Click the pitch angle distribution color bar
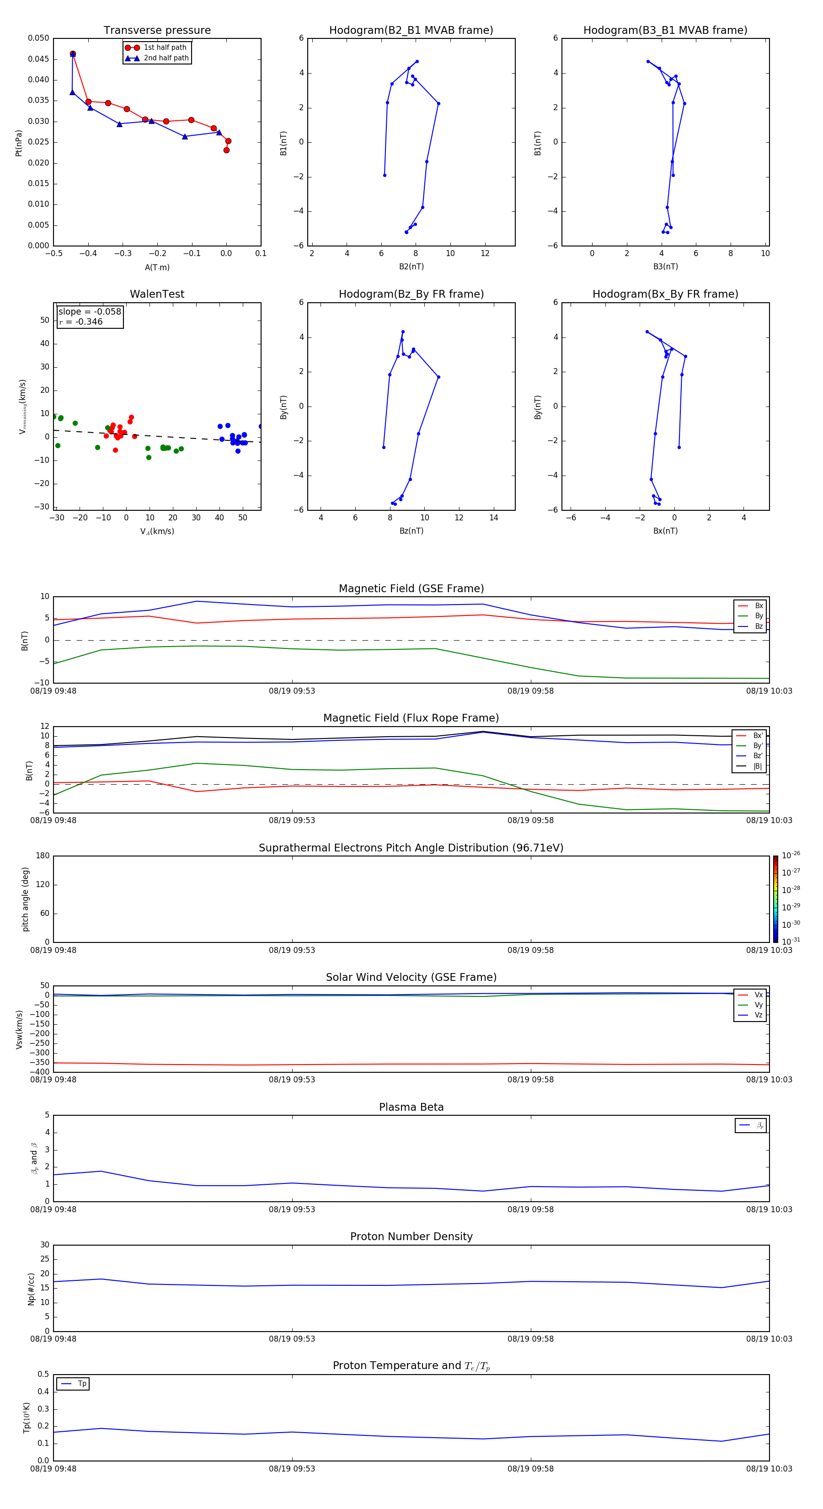Screen dimensions: 823x1509 tap(775, 899)
